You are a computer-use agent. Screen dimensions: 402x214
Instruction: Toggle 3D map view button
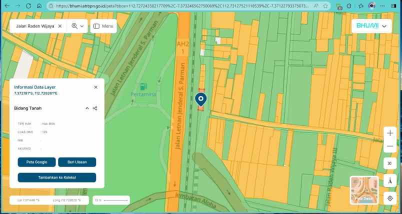click(x=390, y=163)
